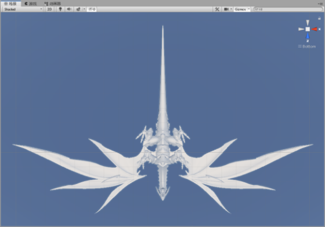Click the gizmo center cube
The image size is (325, 227).
click(x=308, y=29)
